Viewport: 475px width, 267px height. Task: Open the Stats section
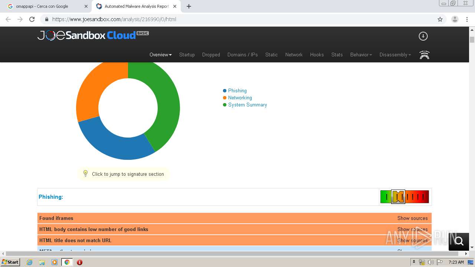pos(337,55)
